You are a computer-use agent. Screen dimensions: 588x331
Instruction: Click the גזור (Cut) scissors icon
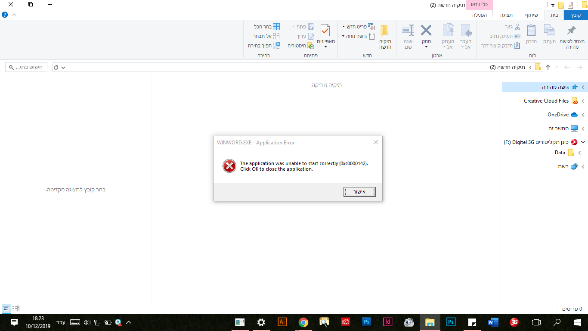[x=517, y=27]
